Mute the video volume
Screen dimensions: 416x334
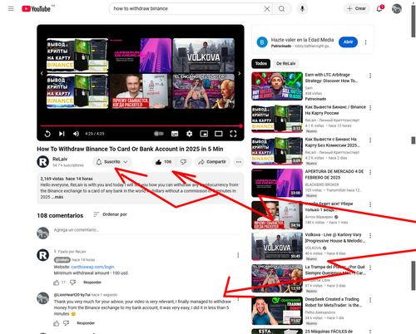[76, 134]
